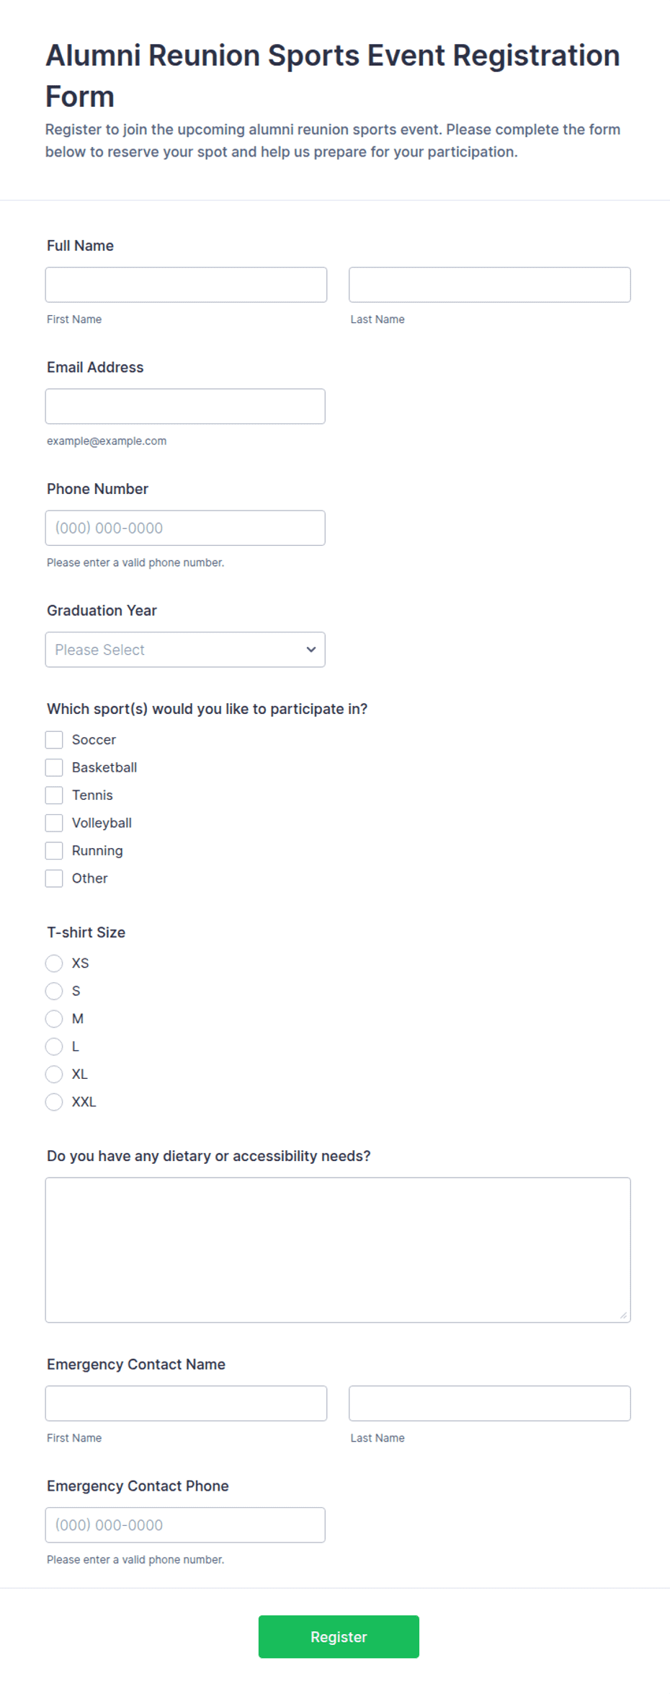Choose the M t-shirt size radio

(54, 1019)
